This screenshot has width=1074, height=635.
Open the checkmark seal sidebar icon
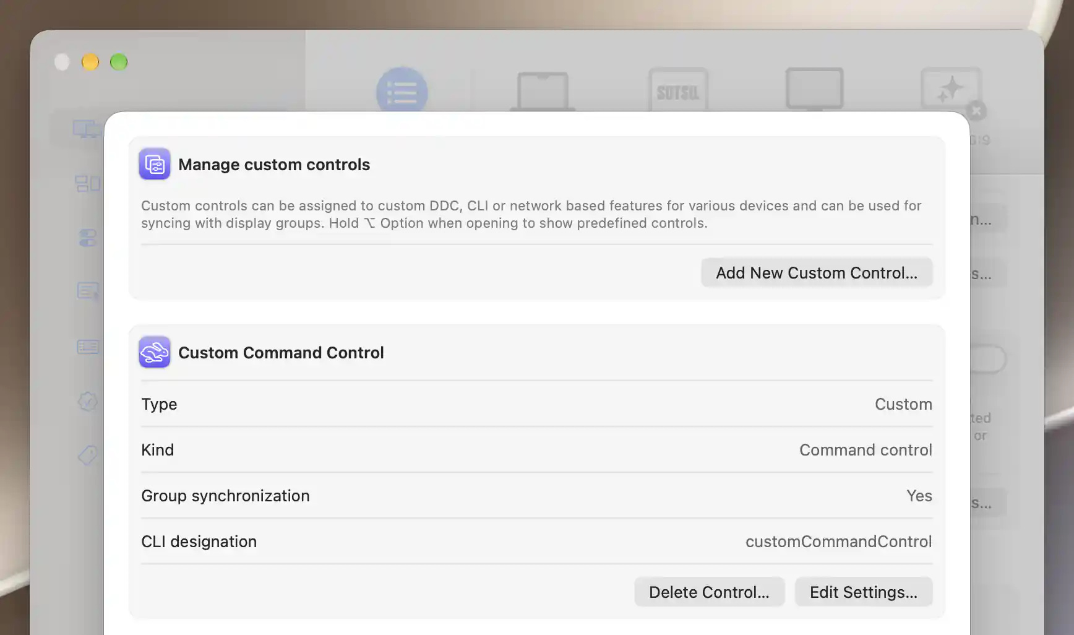pos(87,401)
